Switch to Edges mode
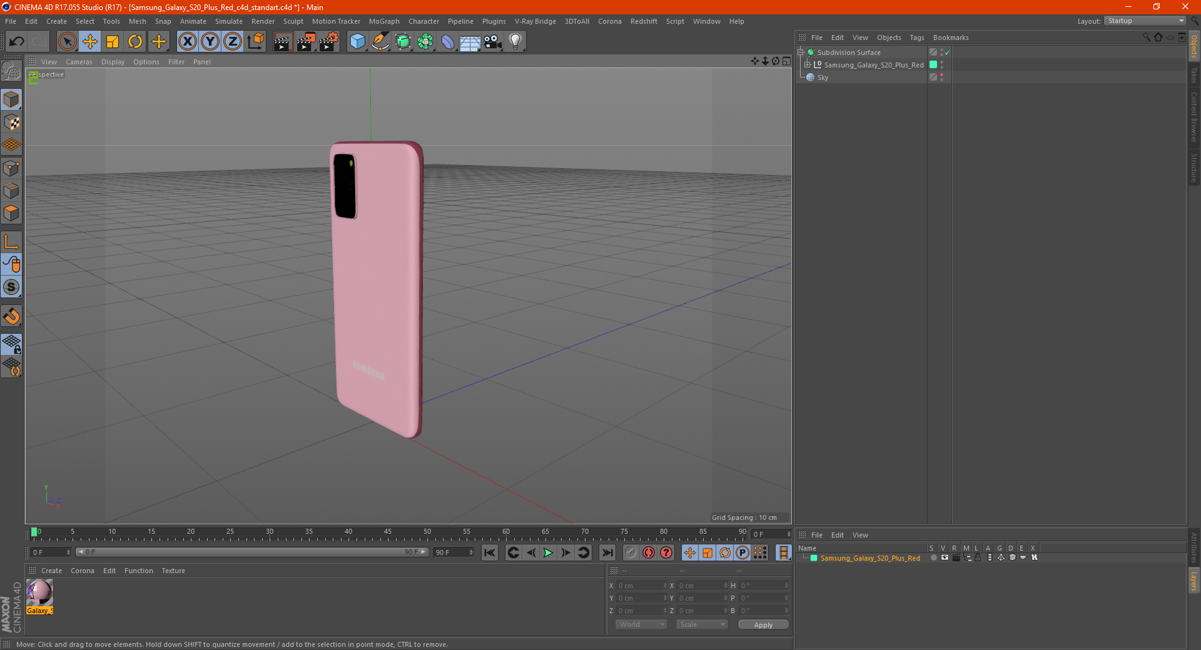Viewport: 1201px width, 650px height. click(x=11, y=191)
